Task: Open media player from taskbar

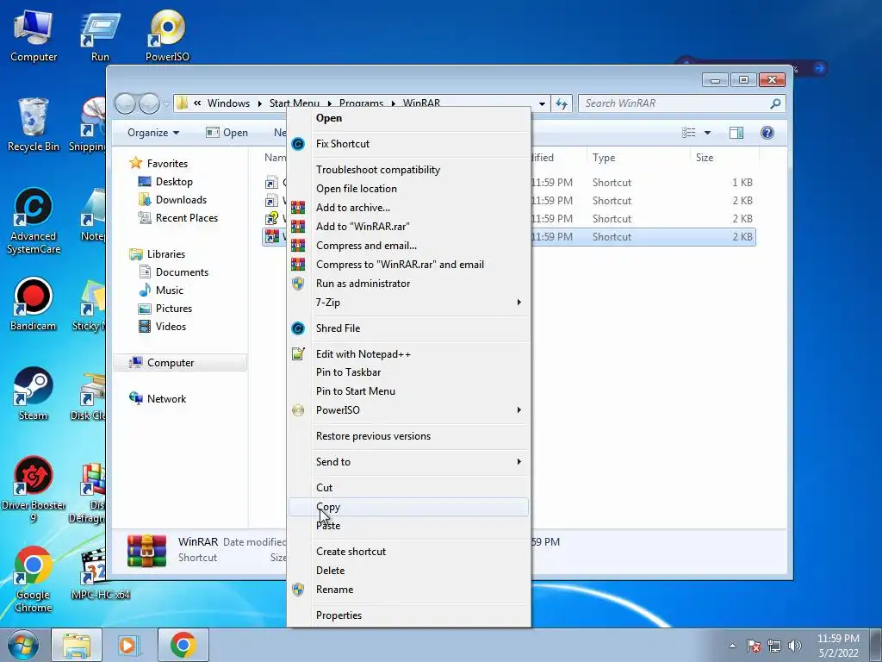Action: 127,645
